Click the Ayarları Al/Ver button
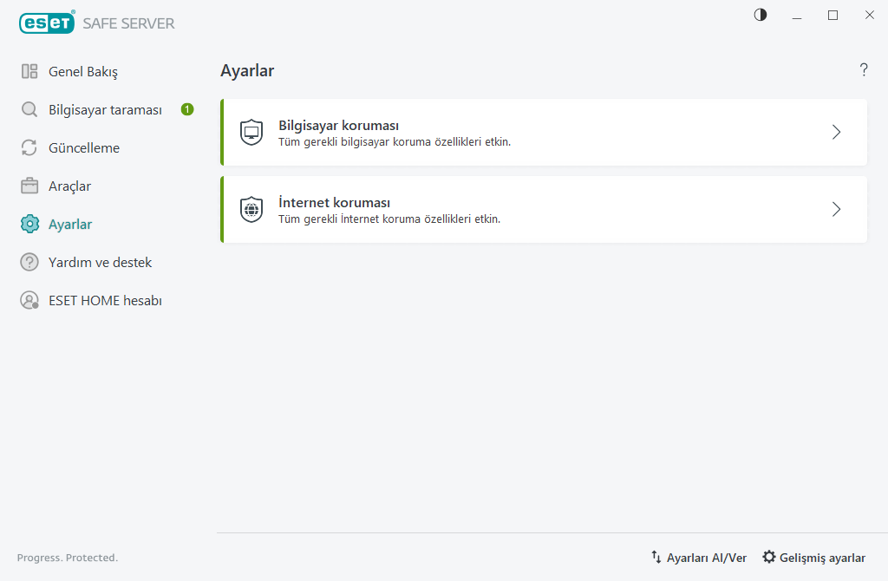Viewport: 888px width, 581px height. tap(699, 558)
